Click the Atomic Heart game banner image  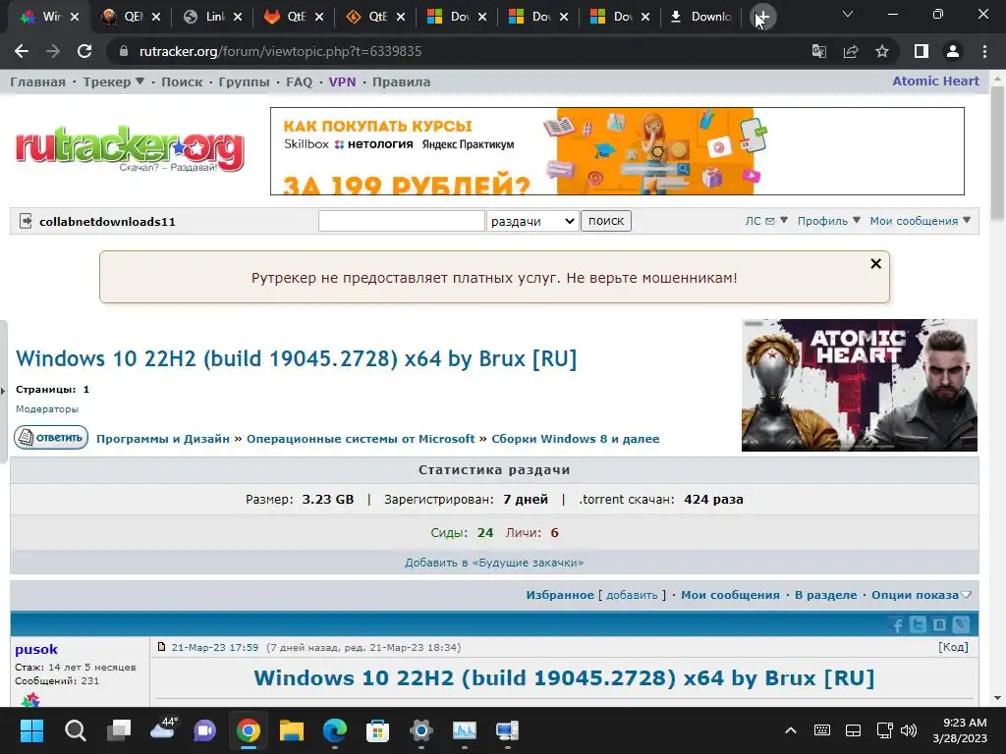(859, 385)
